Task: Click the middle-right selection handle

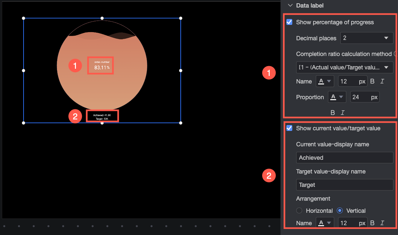Action: coord(181,70)
